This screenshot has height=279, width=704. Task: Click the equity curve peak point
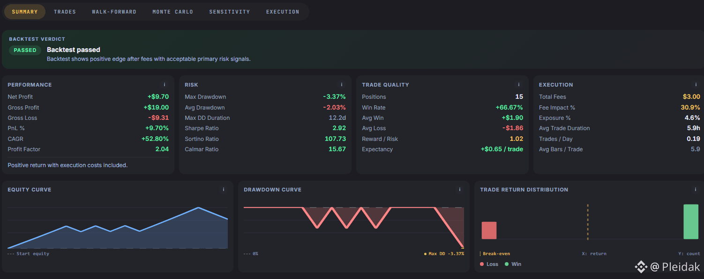pyautogui.click(x=199, y=207)
